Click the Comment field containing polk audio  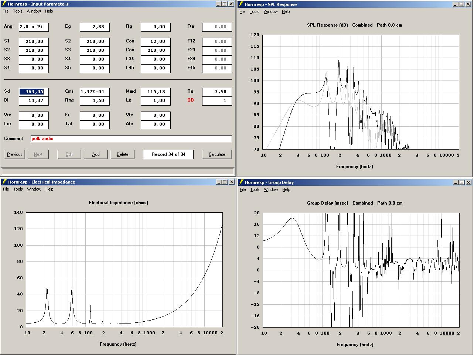[131, 139]
